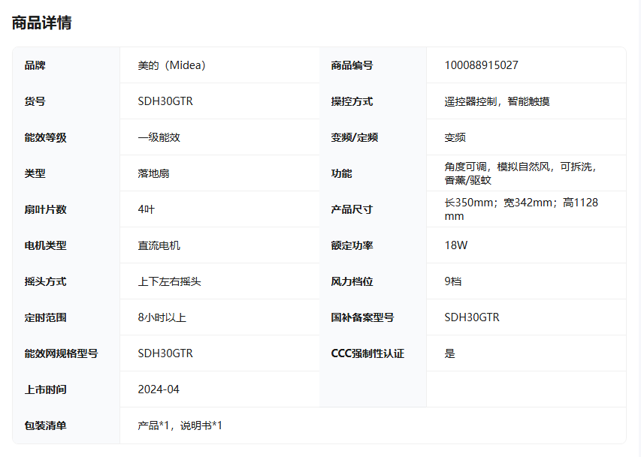Click the dimensions value starting 长350mm
Screen dimensions: 641x457
[x=522, y=209]
